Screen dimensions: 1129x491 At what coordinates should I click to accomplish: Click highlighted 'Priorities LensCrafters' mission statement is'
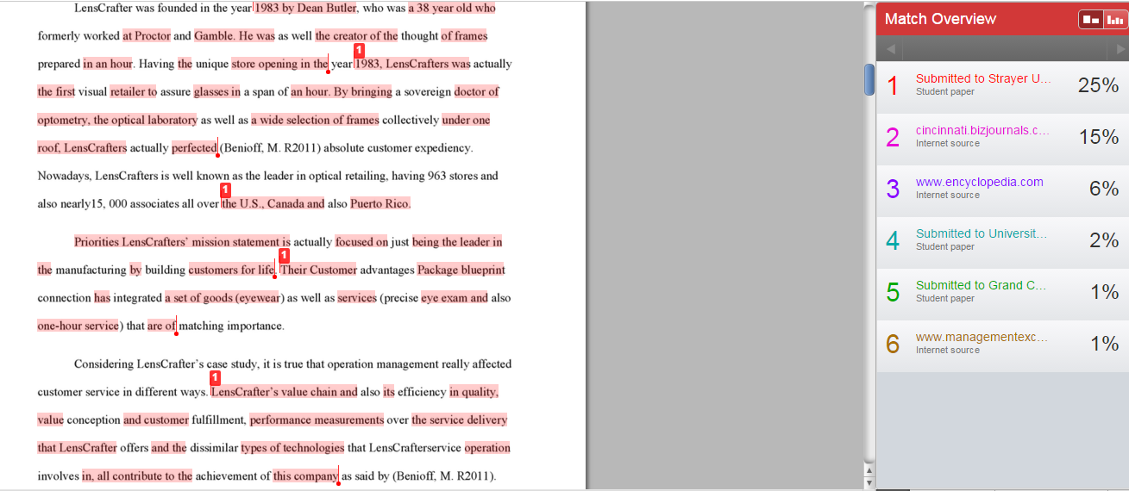tap(182, 242)
